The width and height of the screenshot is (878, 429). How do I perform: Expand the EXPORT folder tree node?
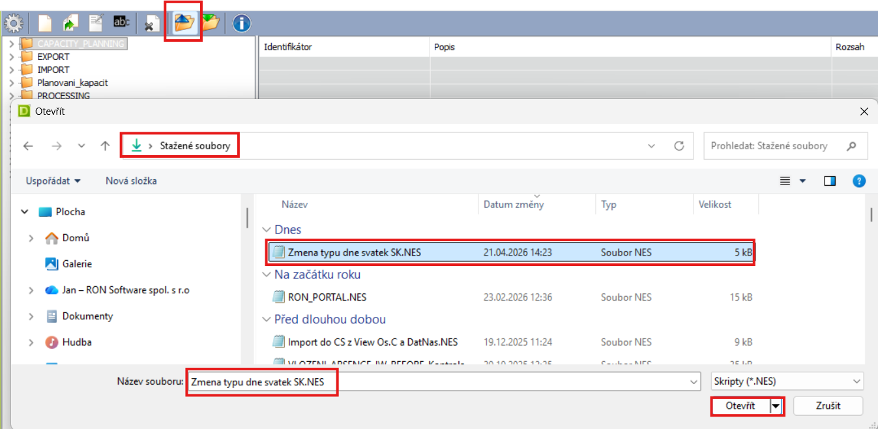pos(11,57)
